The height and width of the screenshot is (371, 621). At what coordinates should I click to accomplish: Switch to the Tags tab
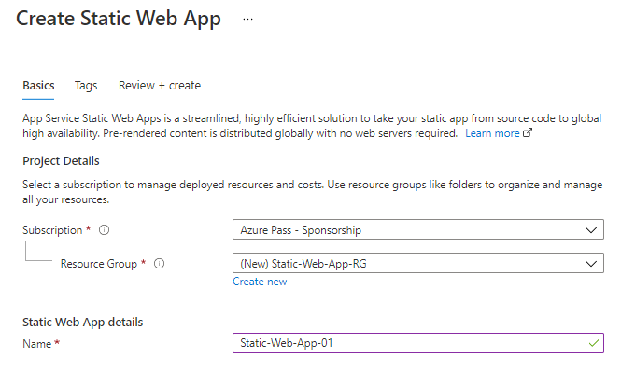click(x=86, y=86)
